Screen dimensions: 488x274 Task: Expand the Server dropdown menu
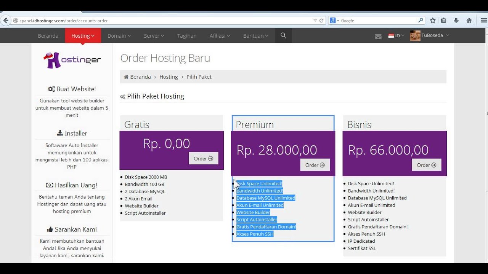tap(154, 36)
